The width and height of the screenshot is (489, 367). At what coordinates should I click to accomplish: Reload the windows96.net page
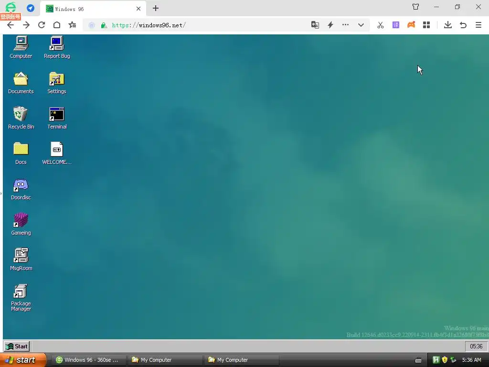[x=42, y=25]
